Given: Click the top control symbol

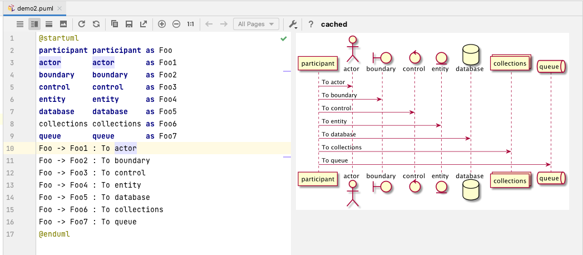Looking at the screenshot, I should [x=414, y=57].
